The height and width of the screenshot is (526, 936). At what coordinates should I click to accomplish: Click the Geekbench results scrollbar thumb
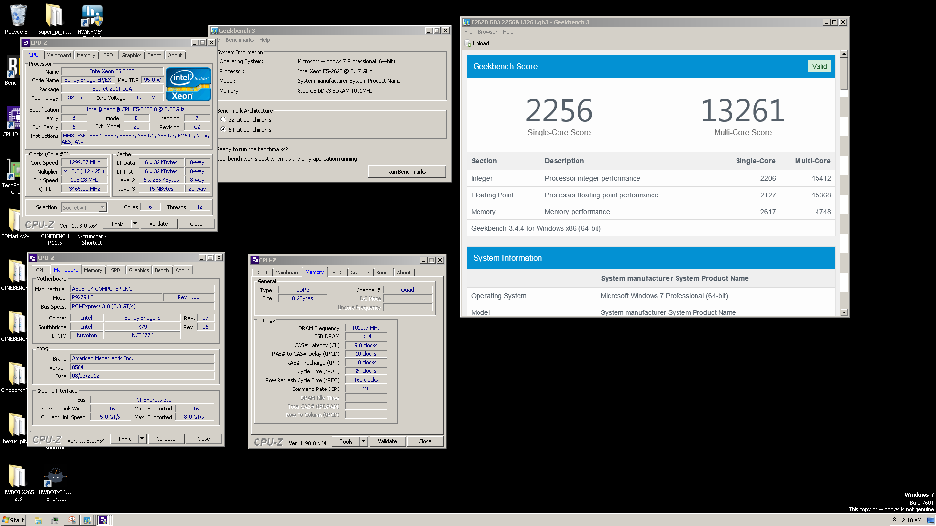click(844, 74)
